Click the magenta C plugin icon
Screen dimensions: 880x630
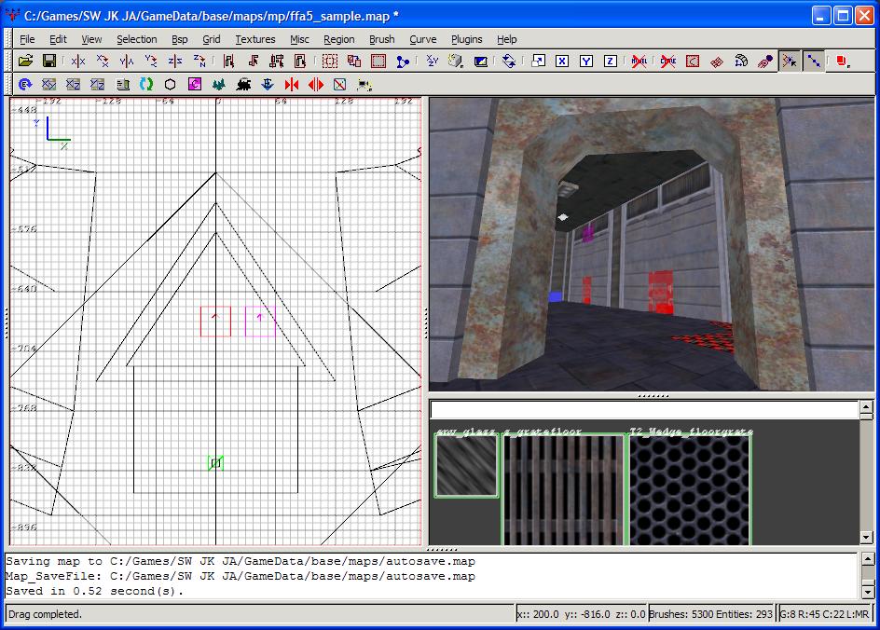pyautogui.click(x=195, y=85)
